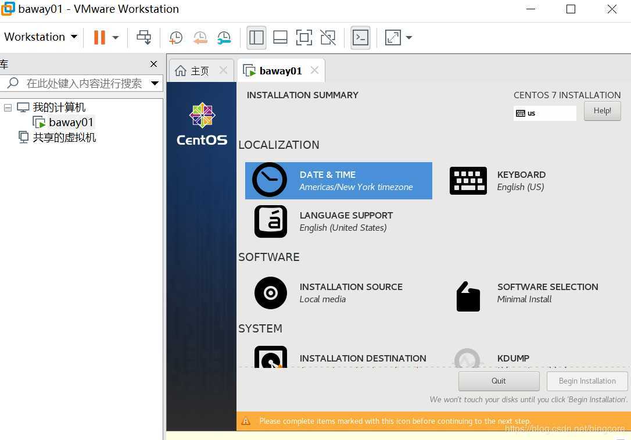
Task: Click the Installation Destination disk icon
Action: [271, 357]
